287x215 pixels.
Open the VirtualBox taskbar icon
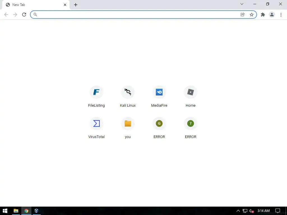coord(36,211)
